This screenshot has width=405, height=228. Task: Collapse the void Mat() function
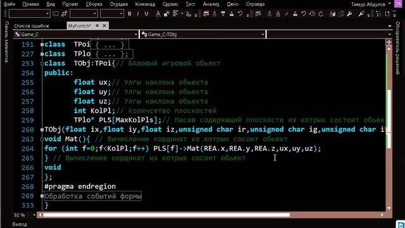(x=42, y=139)
